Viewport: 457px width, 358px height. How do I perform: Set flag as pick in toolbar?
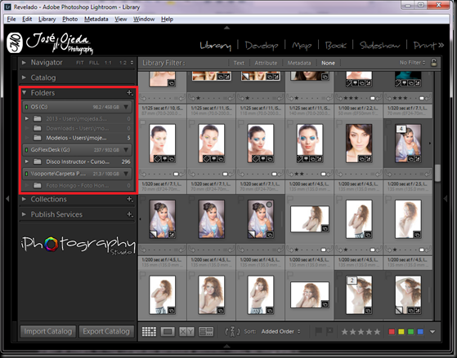pos(319,331)
